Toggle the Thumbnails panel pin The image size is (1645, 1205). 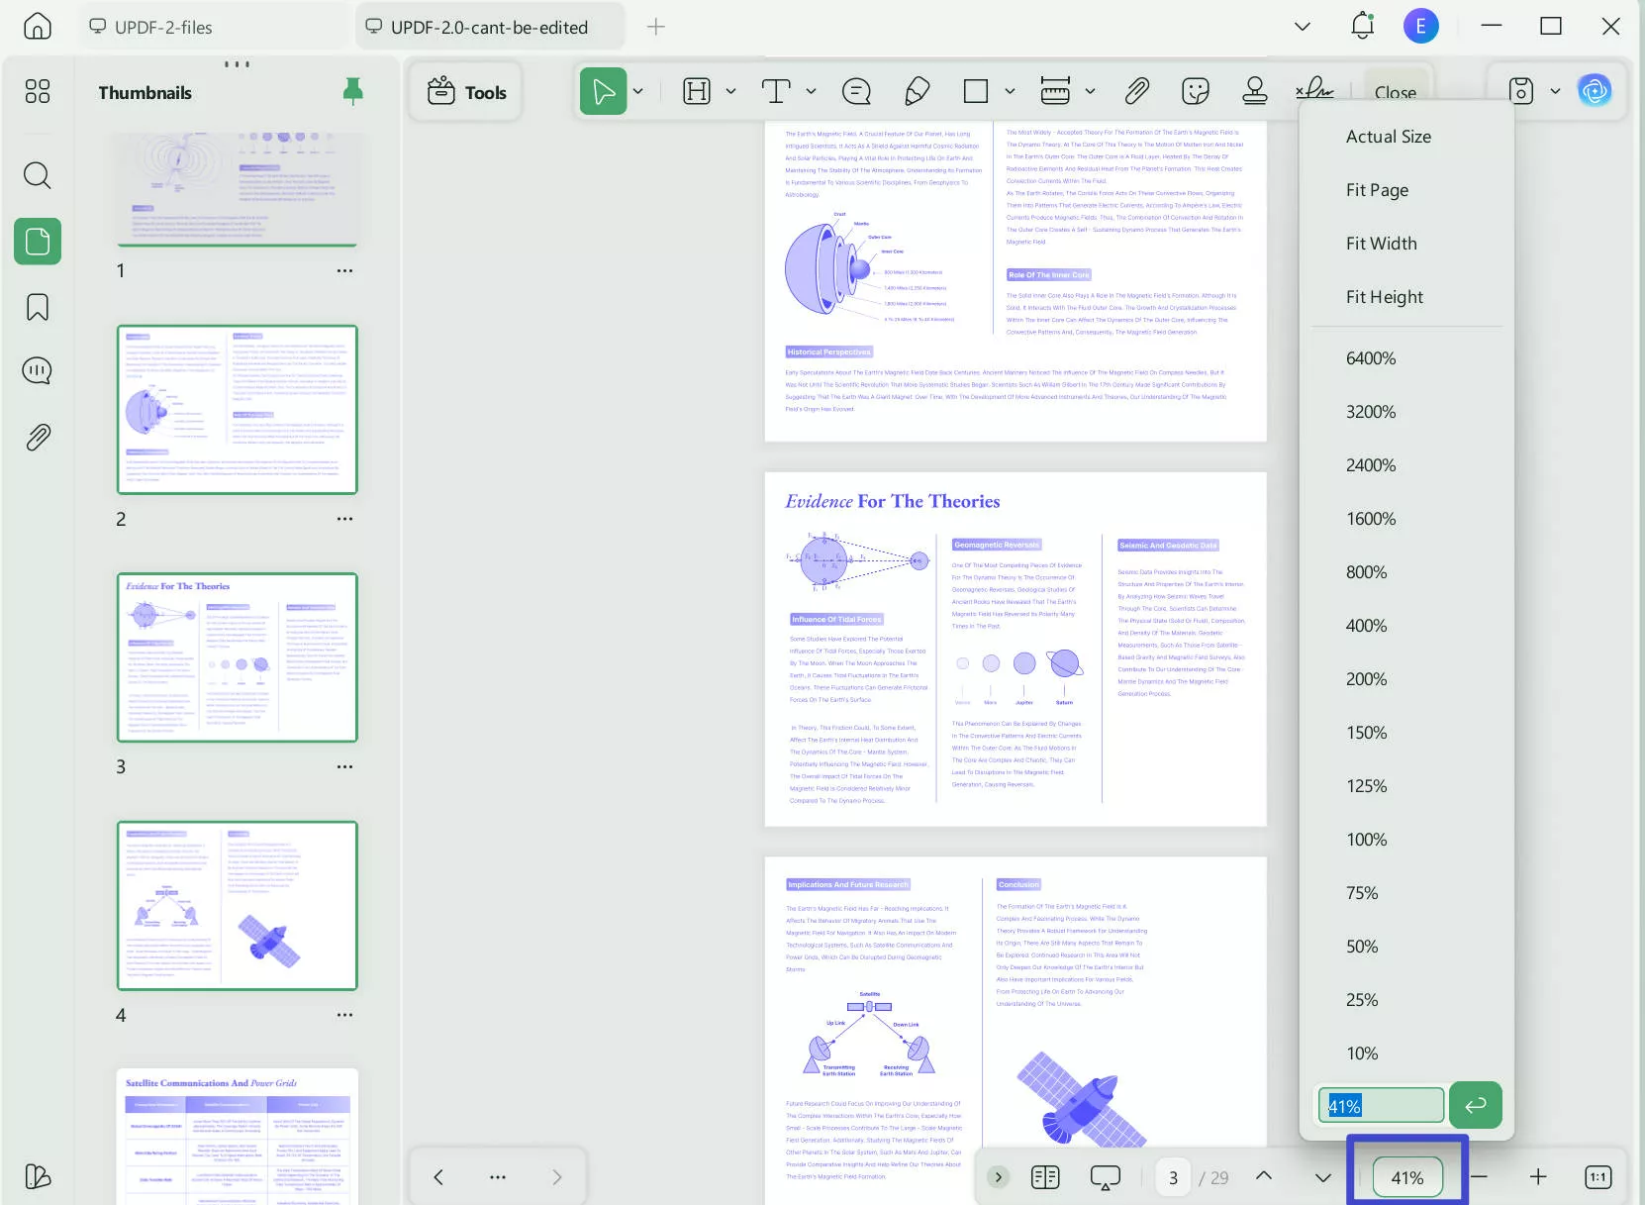pos(352,92)
